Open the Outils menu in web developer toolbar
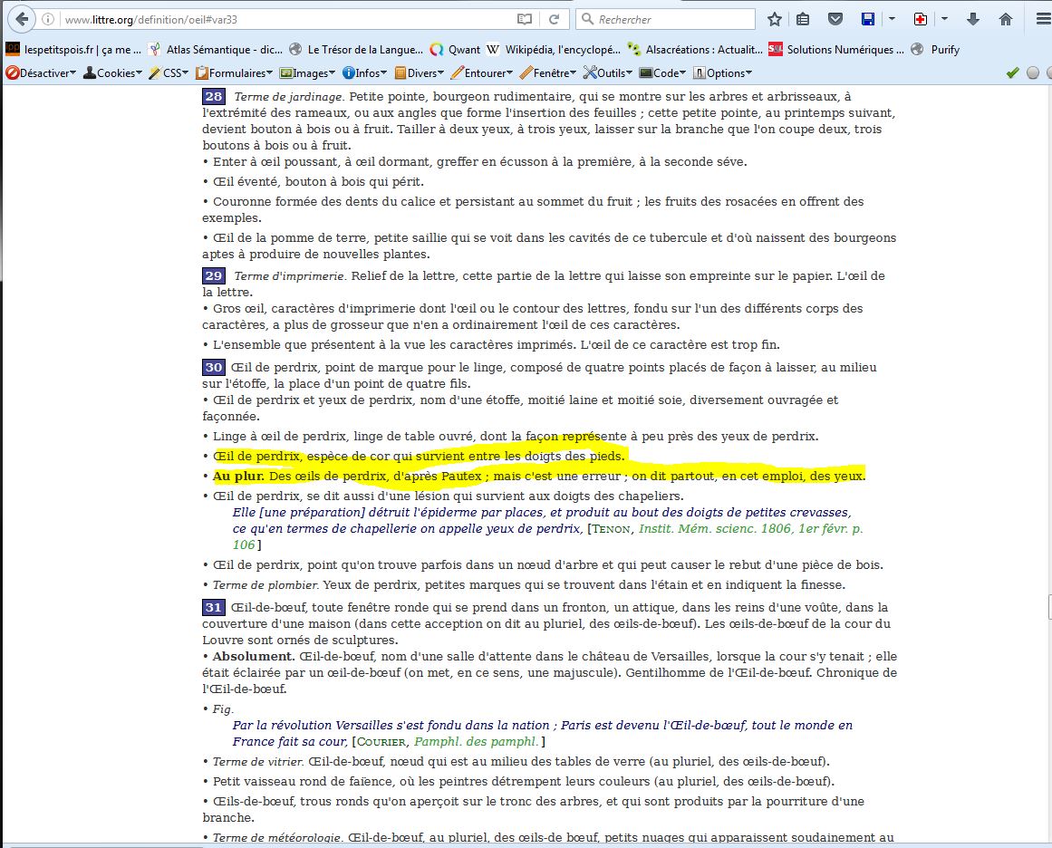The image size is (1052, 848). pyautogui.click(x=607, y=72)
